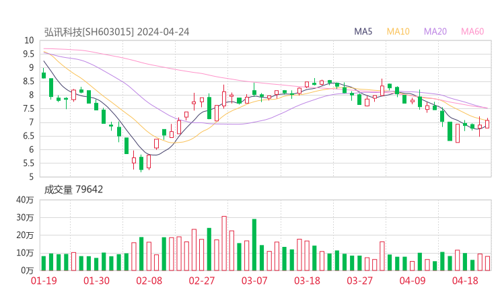Click the 02-27 date axis label

pos(202,281)
